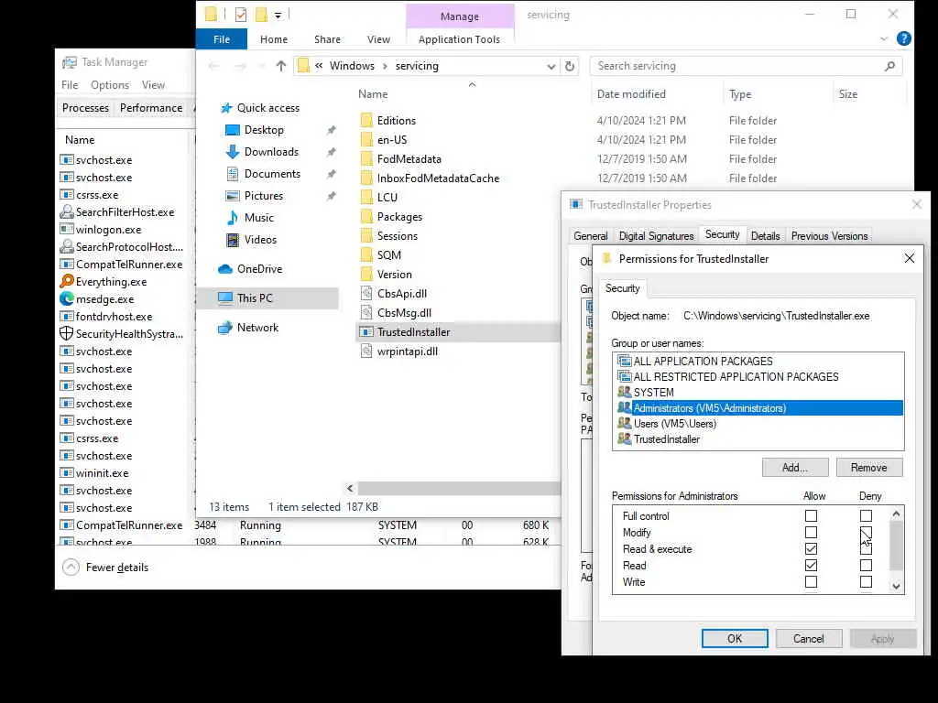Click the file list scroll-left arrow
Screen dimensions: 938x703
350,489
